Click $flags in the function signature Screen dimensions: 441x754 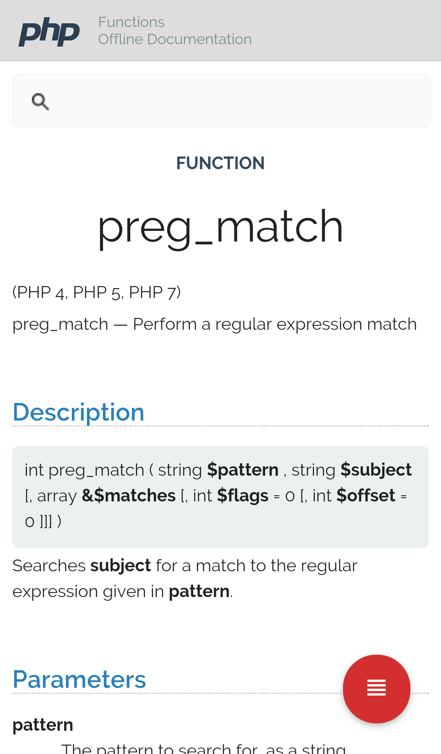click(x=243, y=496)
